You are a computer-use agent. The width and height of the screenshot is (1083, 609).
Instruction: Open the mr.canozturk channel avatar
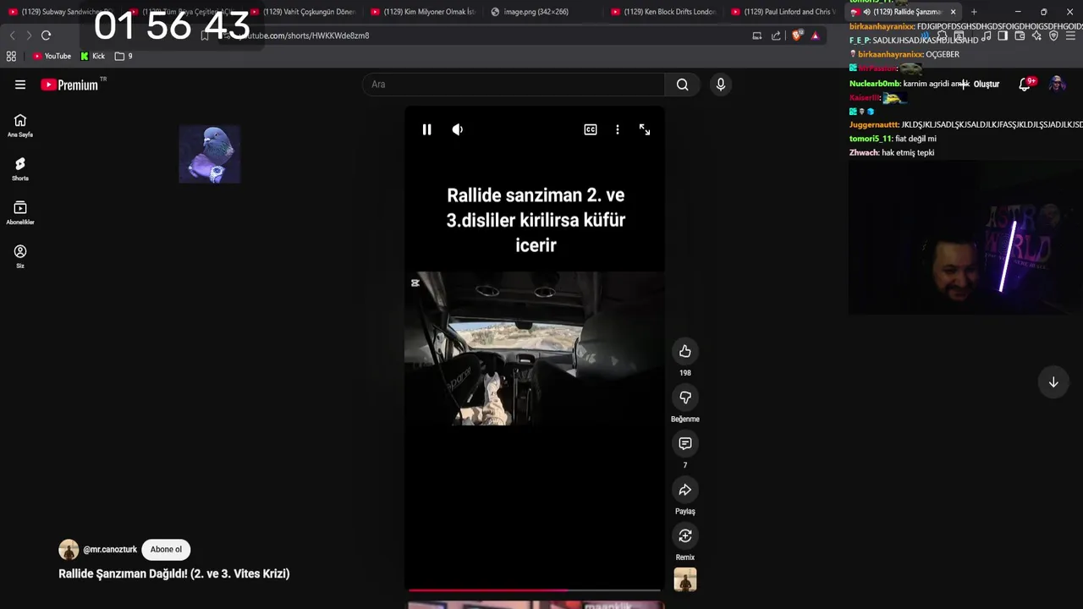click(69, 549)
